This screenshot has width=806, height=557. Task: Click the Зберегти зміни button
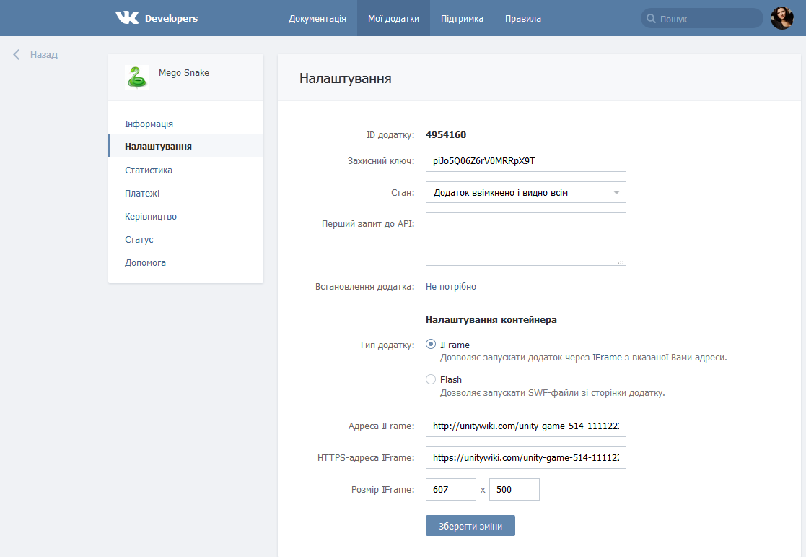coord(470,525)
